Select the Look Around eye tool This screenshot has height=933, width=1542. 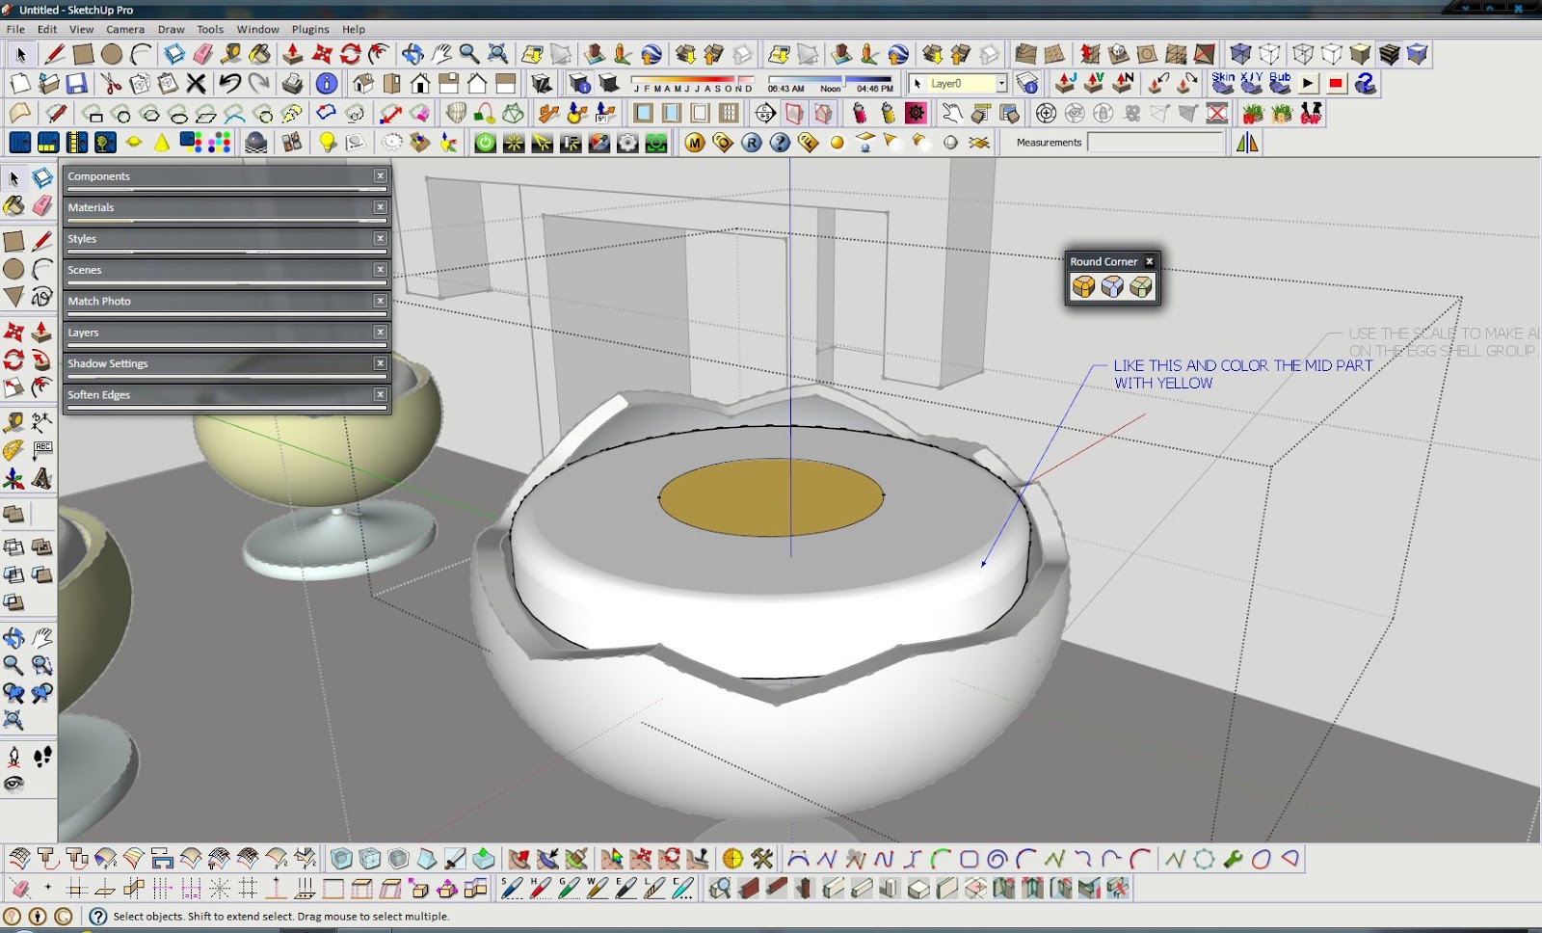pos(13,784)
